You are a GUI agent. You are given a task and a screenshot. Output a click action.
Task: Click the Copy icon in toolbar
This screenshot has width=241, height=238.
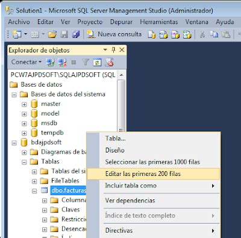(214, 34)
